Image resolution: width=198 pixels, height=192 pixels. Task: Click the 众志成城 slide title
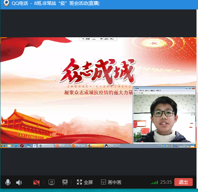click(97, 71)
